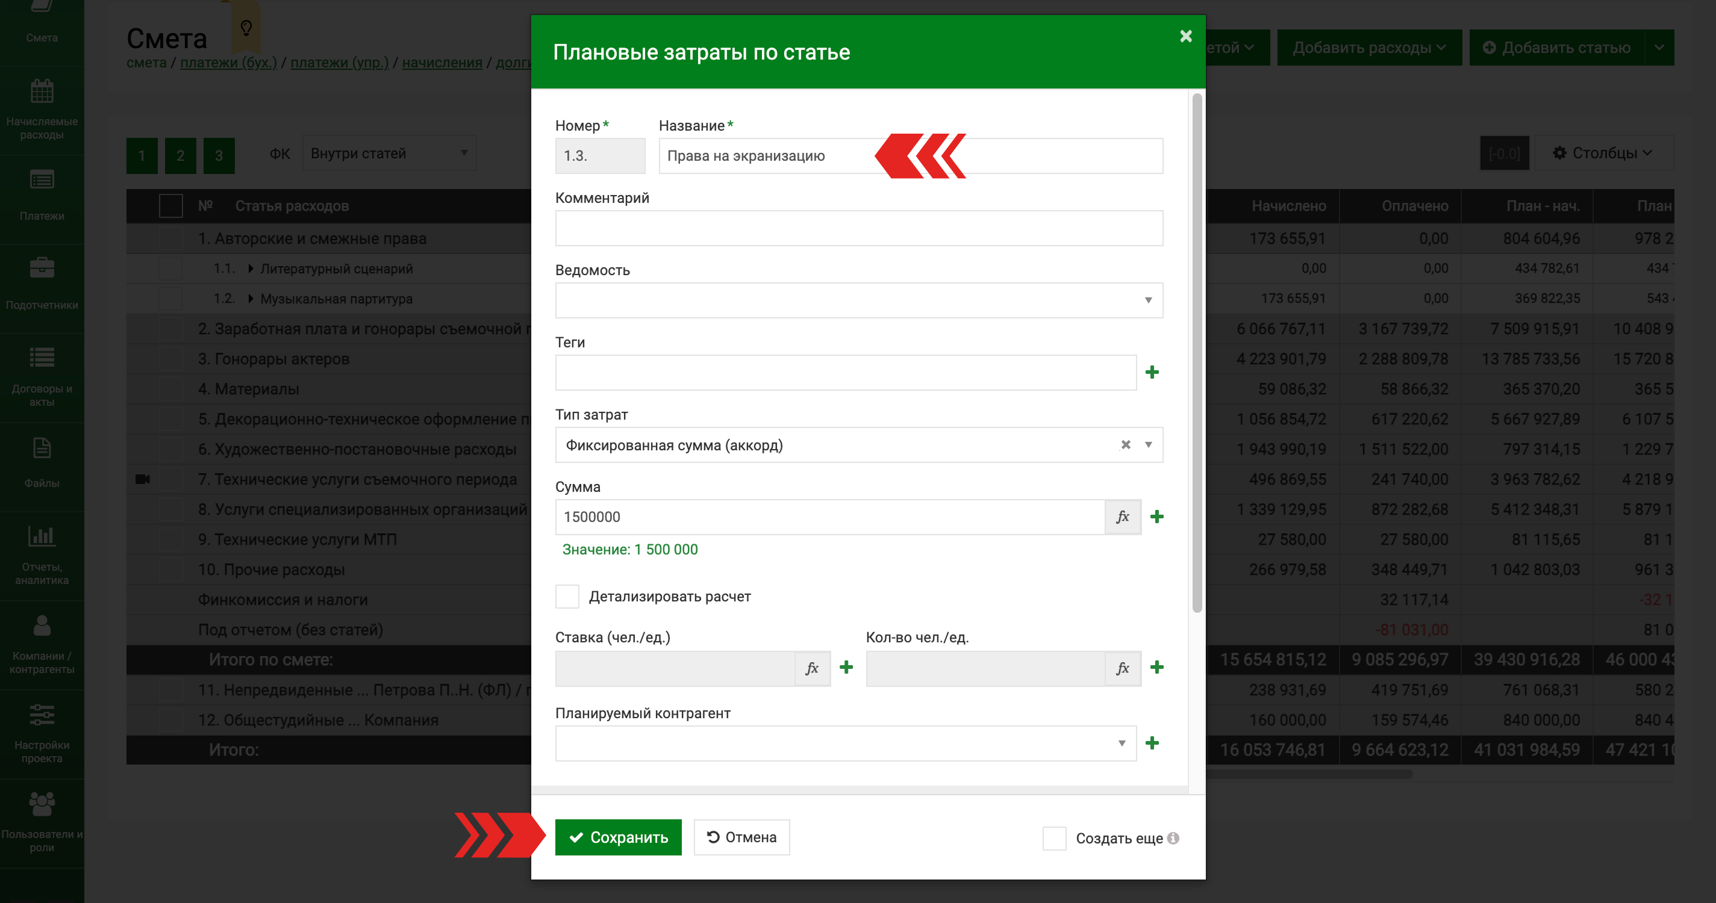
Task: Click fx formula button for Сумма field
Action: [x=1123, y=517]
